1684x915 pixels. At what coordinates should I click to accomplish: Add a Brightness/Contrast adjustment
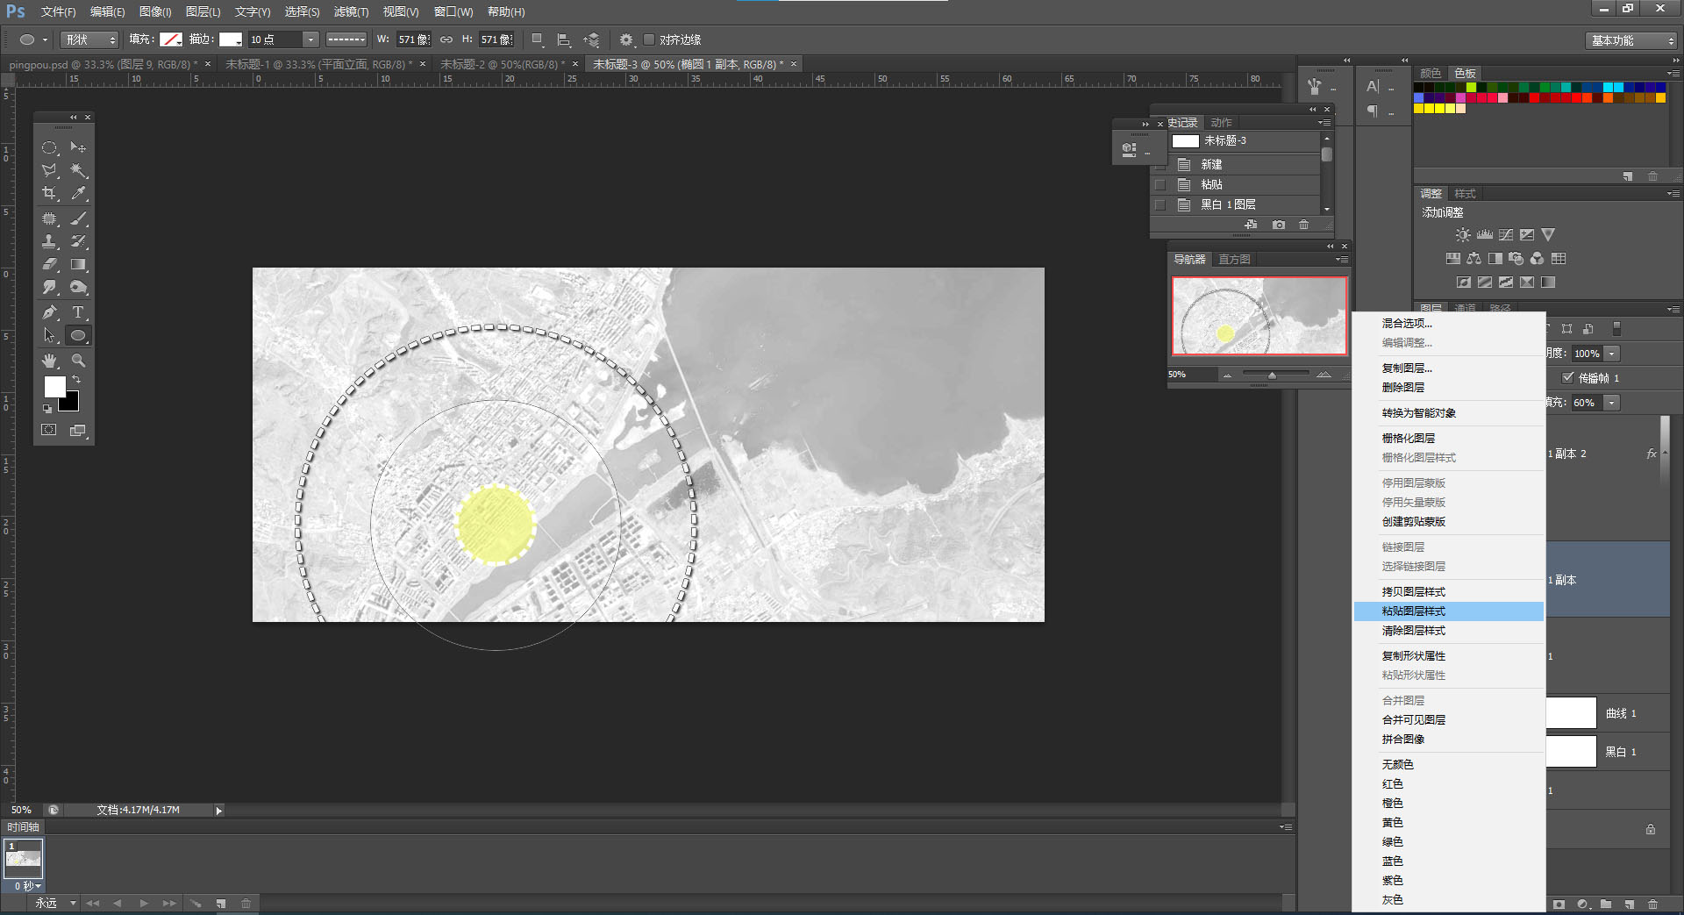[1463, 235]
